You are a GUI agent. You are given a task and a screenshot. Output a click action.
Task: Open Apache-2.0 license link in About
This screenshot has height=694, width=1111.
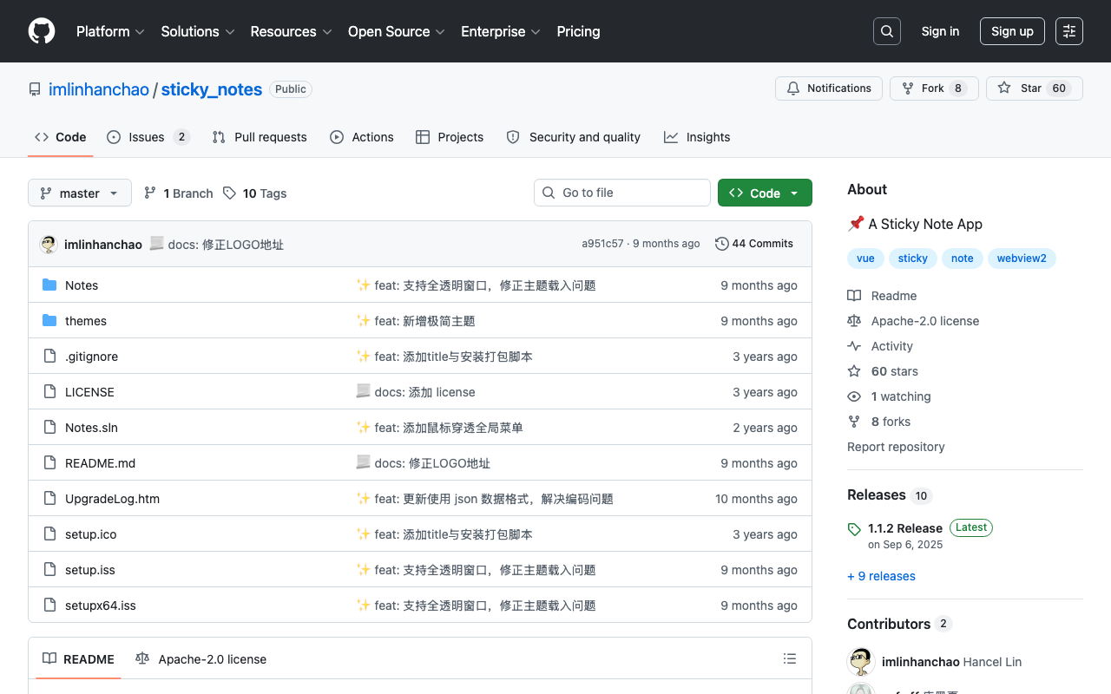pos(913,321)
